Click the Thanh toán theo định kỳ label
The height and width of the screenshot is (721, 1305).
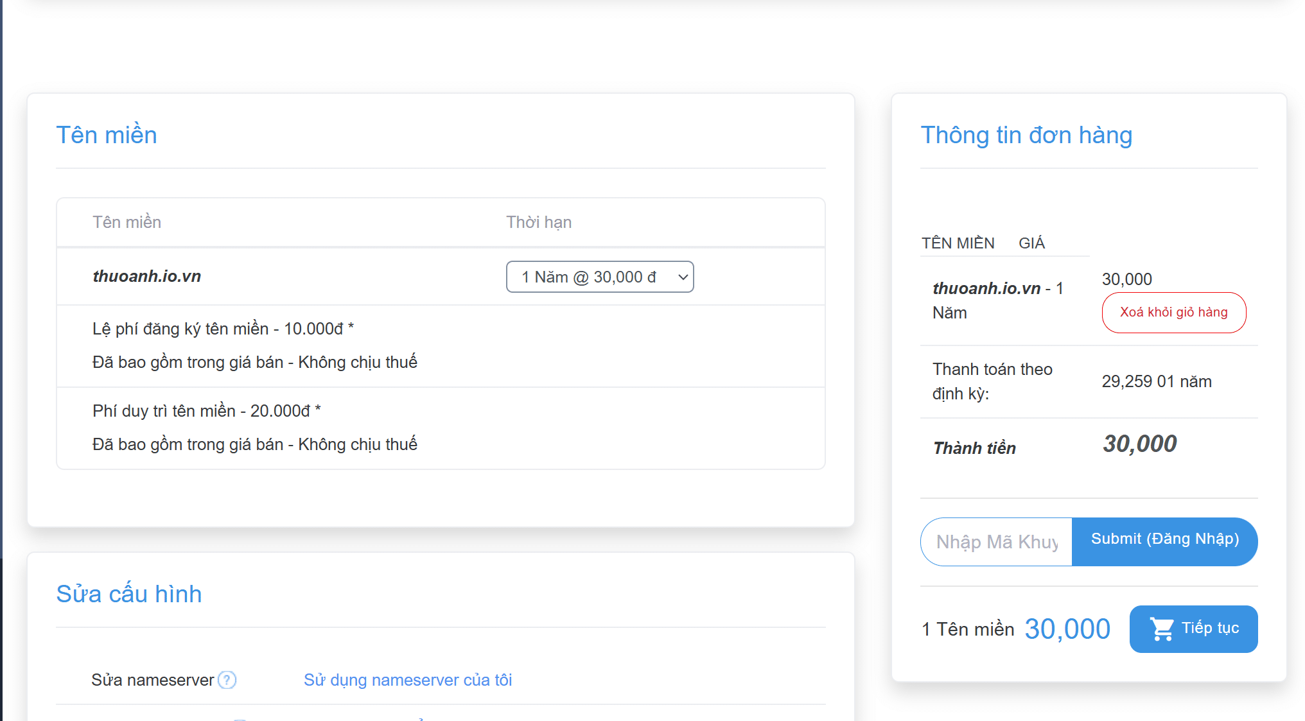tap(992, 381)
